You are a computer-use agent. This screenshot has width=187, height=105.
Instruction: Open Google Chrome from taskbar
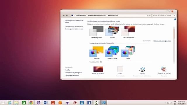(x=31, y=103)
